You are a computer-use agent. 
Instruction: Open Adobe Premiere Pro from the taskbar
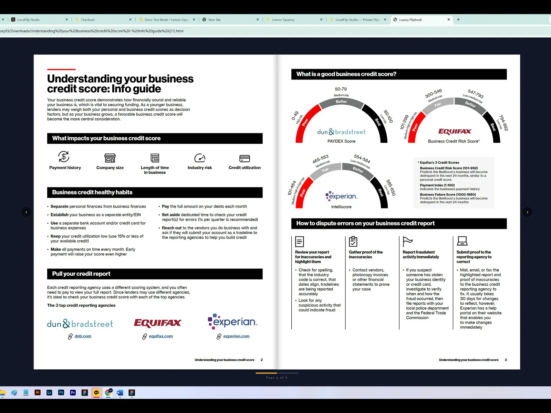point(73,392)
